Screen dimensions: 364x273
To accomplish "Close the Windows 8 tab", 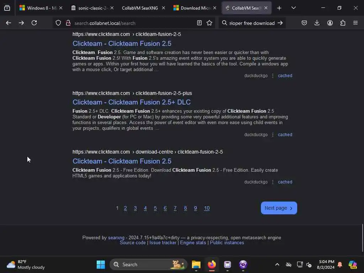I will 61,8.
